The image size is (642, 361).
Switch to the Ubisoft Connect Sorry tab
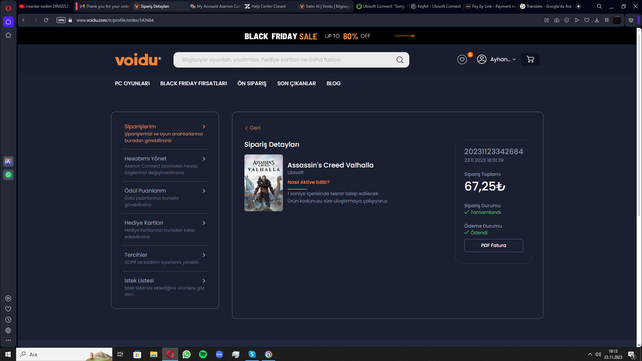click(381, 6)
